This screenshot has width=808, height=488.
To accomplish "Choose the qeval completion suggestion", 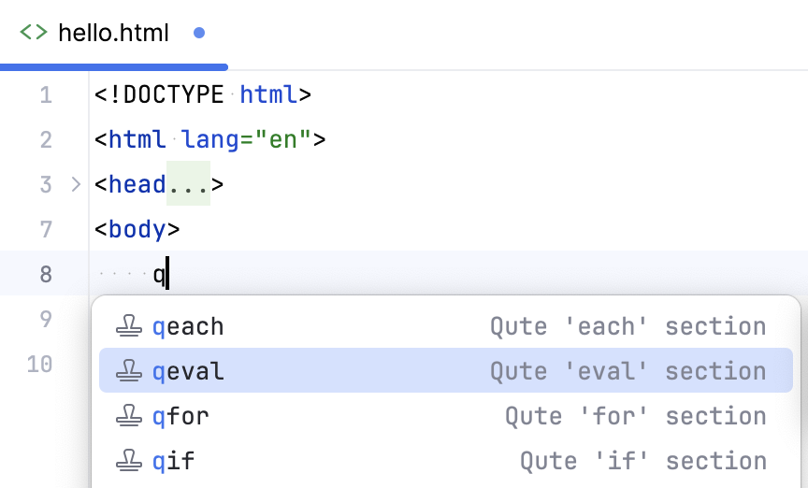I will (188, 371).
